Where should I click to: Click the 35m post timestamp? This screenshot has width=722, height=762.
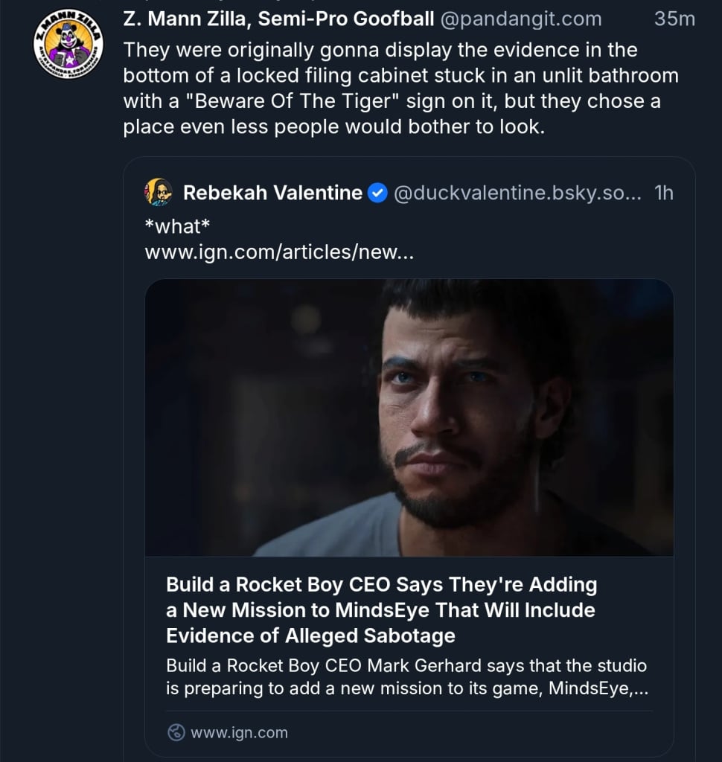(674, 19)
